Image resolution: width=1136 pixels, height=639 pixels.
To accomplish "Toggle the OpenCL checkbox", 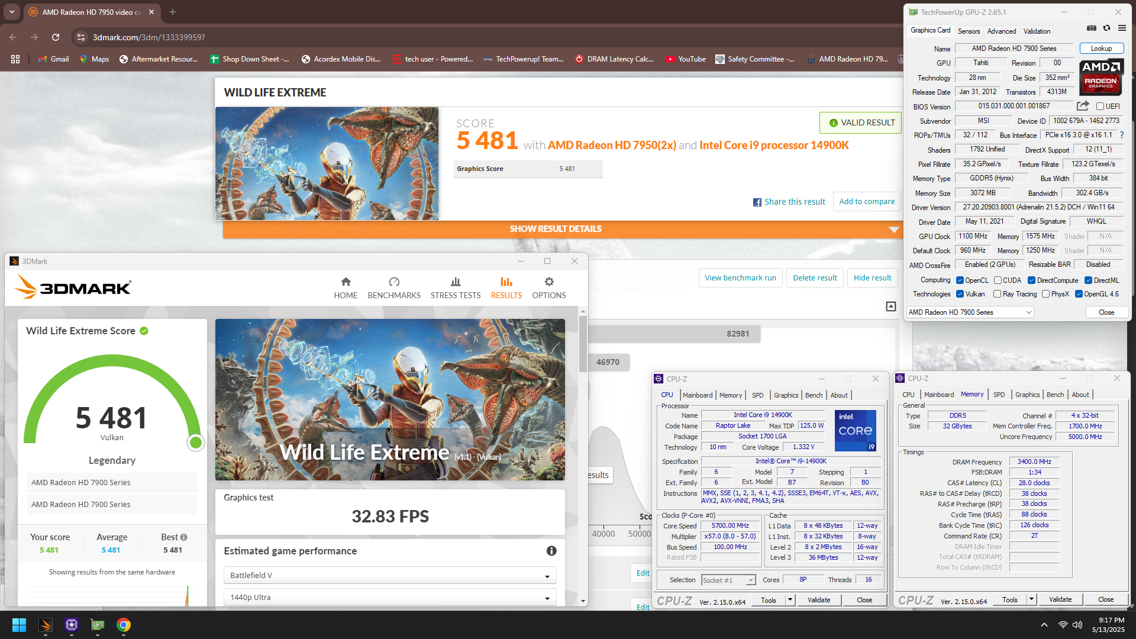I will coord(961,280).
